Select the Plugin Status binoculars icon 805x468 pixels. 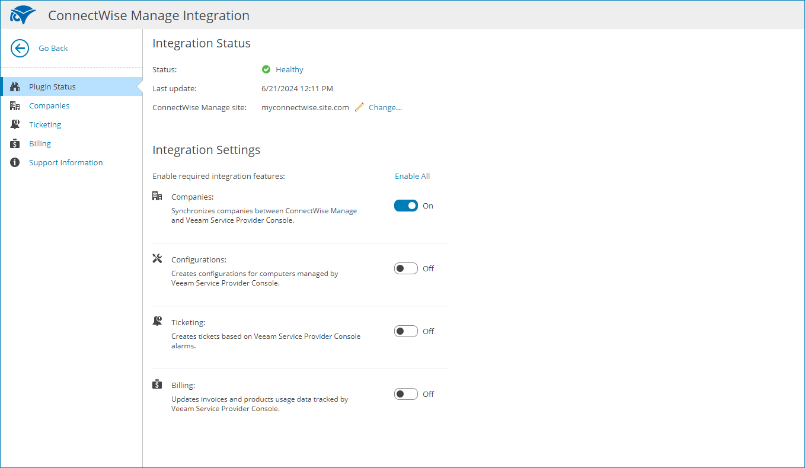point(14,86)
